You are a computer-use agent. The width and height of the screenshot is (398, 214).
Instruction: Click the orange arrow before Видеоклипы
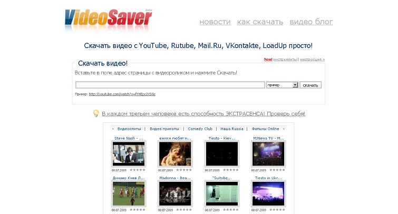coord(113,129)
